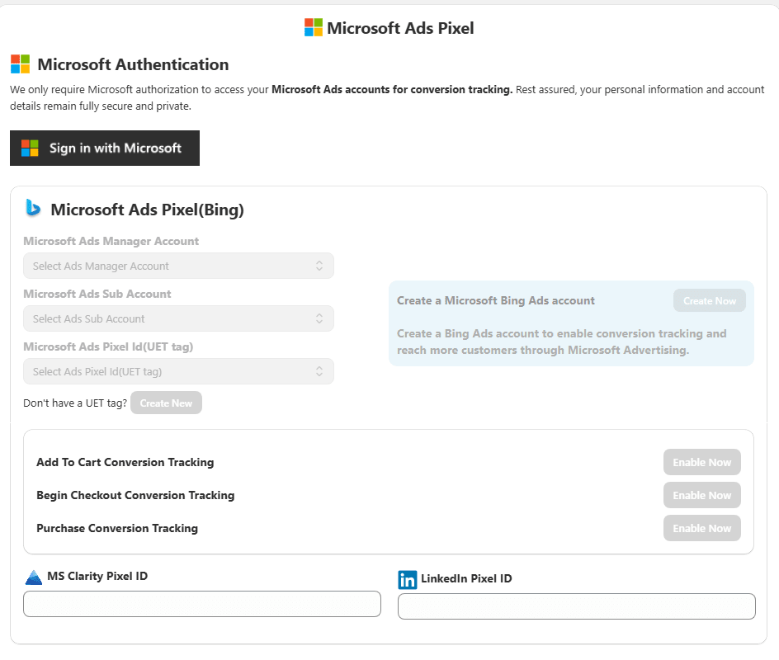Click the Microsoft Ads Sub Account label
Viewport: 779px width, 660px height.
[x=97, y=294]
